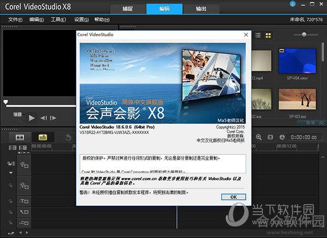The height and width of the screenshot is (238, 327).
Task: Select 项目 (Project) play mode
Action: (18, 114)
